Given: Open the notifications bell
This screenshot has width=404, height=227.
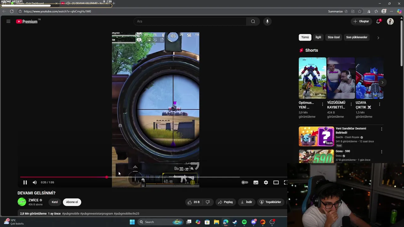Looking at the screenshot, I should [x=378, y=21].
